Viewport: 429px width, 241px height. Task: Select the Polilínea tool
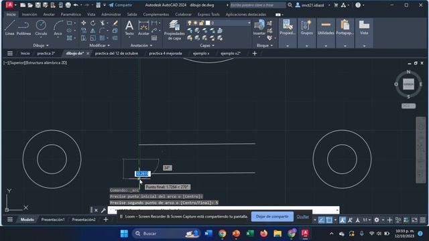click(x=23, y=28)
